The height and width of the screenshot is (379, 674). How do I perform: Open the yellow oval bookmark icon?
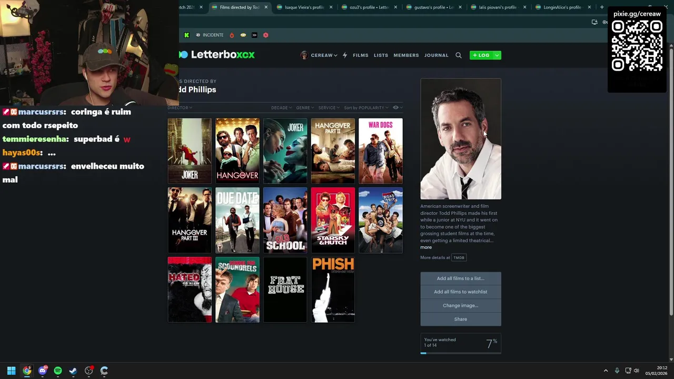click(243, 35)
